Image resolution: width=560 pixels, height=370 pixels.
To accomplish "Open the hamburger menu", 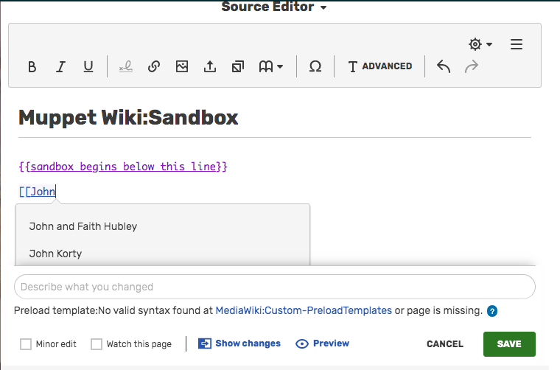I will pyautogui.click(x=517, y=44).
